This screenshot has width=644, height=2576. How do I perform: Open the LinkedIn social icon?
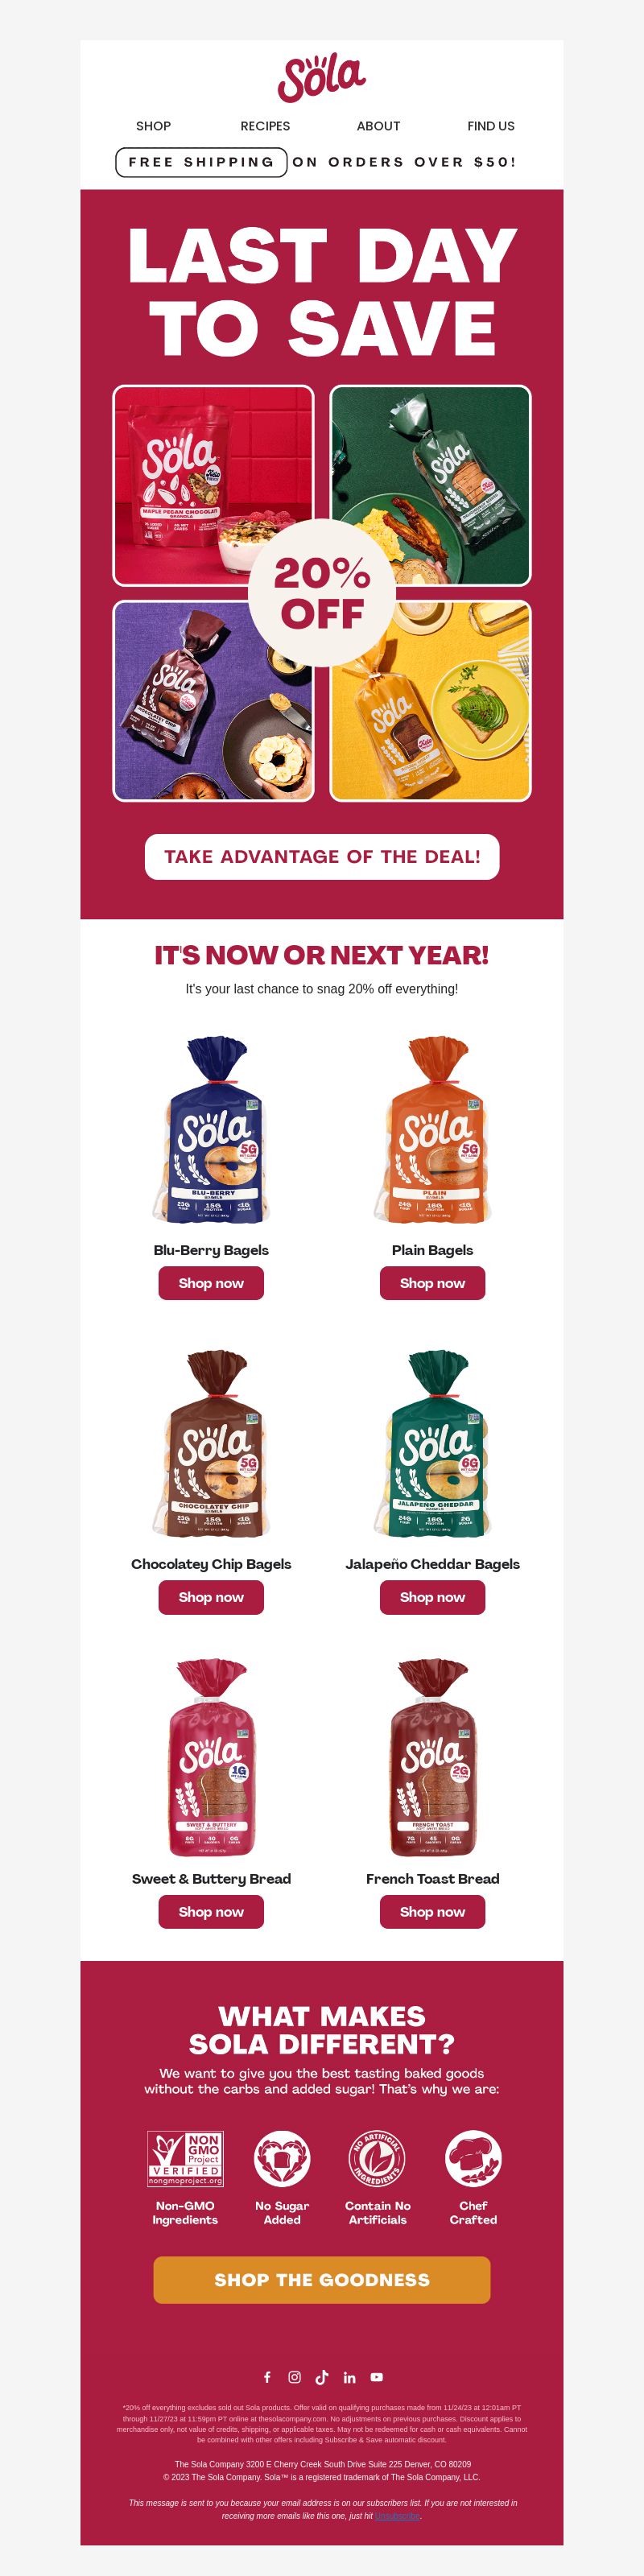(x=349, y=2377)
